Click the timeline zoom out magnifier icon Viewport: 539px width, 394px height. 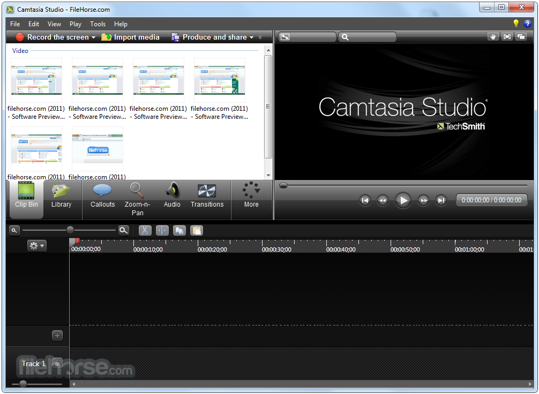tap(14, 230)
